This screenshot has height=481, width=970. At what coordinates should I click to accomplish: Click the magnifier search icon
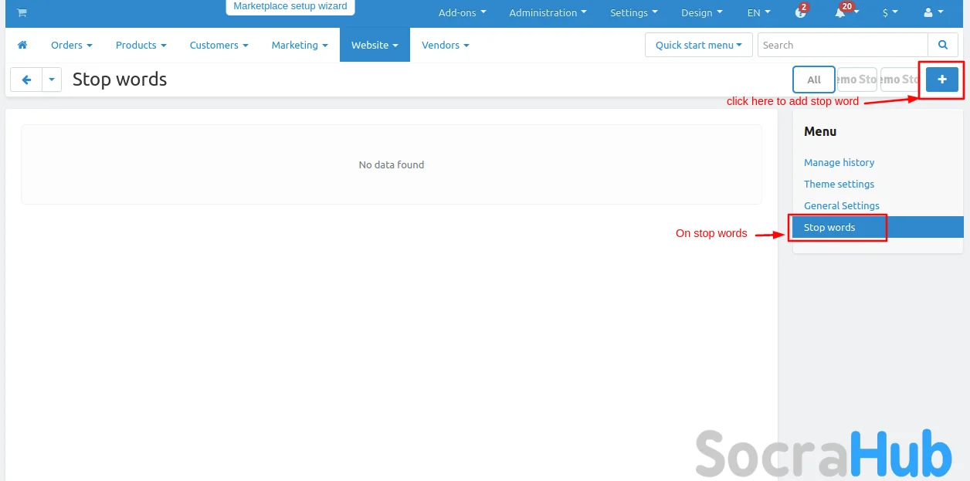point(942,46)
